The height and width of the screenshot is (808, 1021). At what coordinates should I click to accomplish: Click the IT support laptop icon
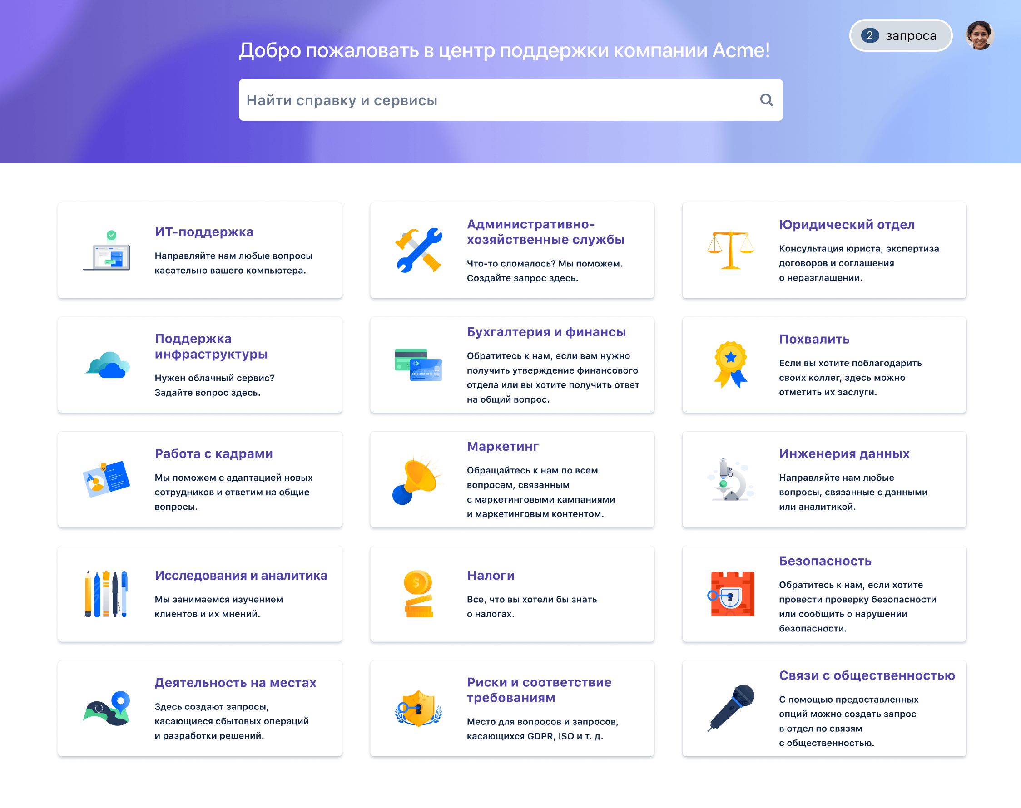[106, 251]
